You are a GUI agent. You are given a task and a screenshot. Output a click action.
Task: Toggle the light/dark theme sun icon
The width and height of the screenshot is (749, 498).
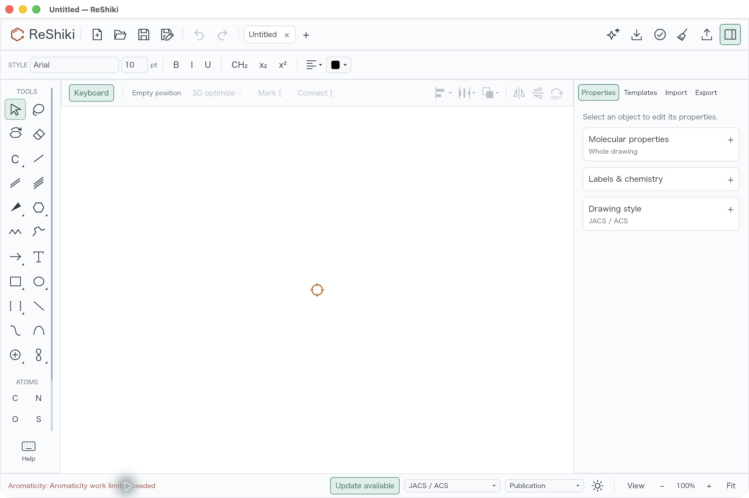(x=597, y=486)
